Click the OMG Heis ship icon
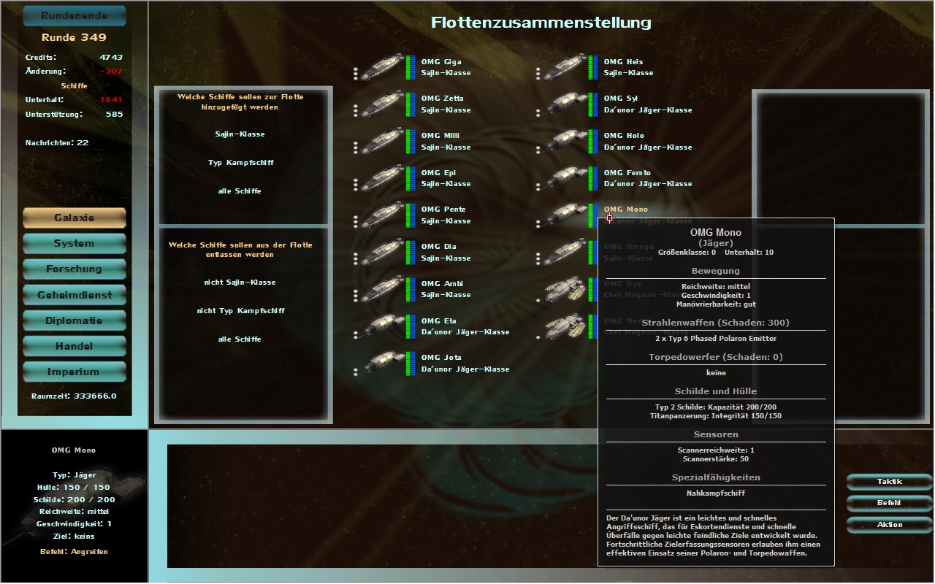Screen dimensions: 935x584 pos(564,66)
